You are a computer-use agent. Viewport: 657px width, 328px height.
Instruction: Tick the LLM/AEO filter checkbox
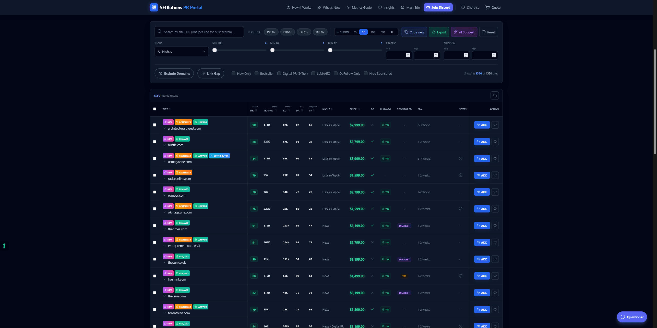tap(313, 73)
